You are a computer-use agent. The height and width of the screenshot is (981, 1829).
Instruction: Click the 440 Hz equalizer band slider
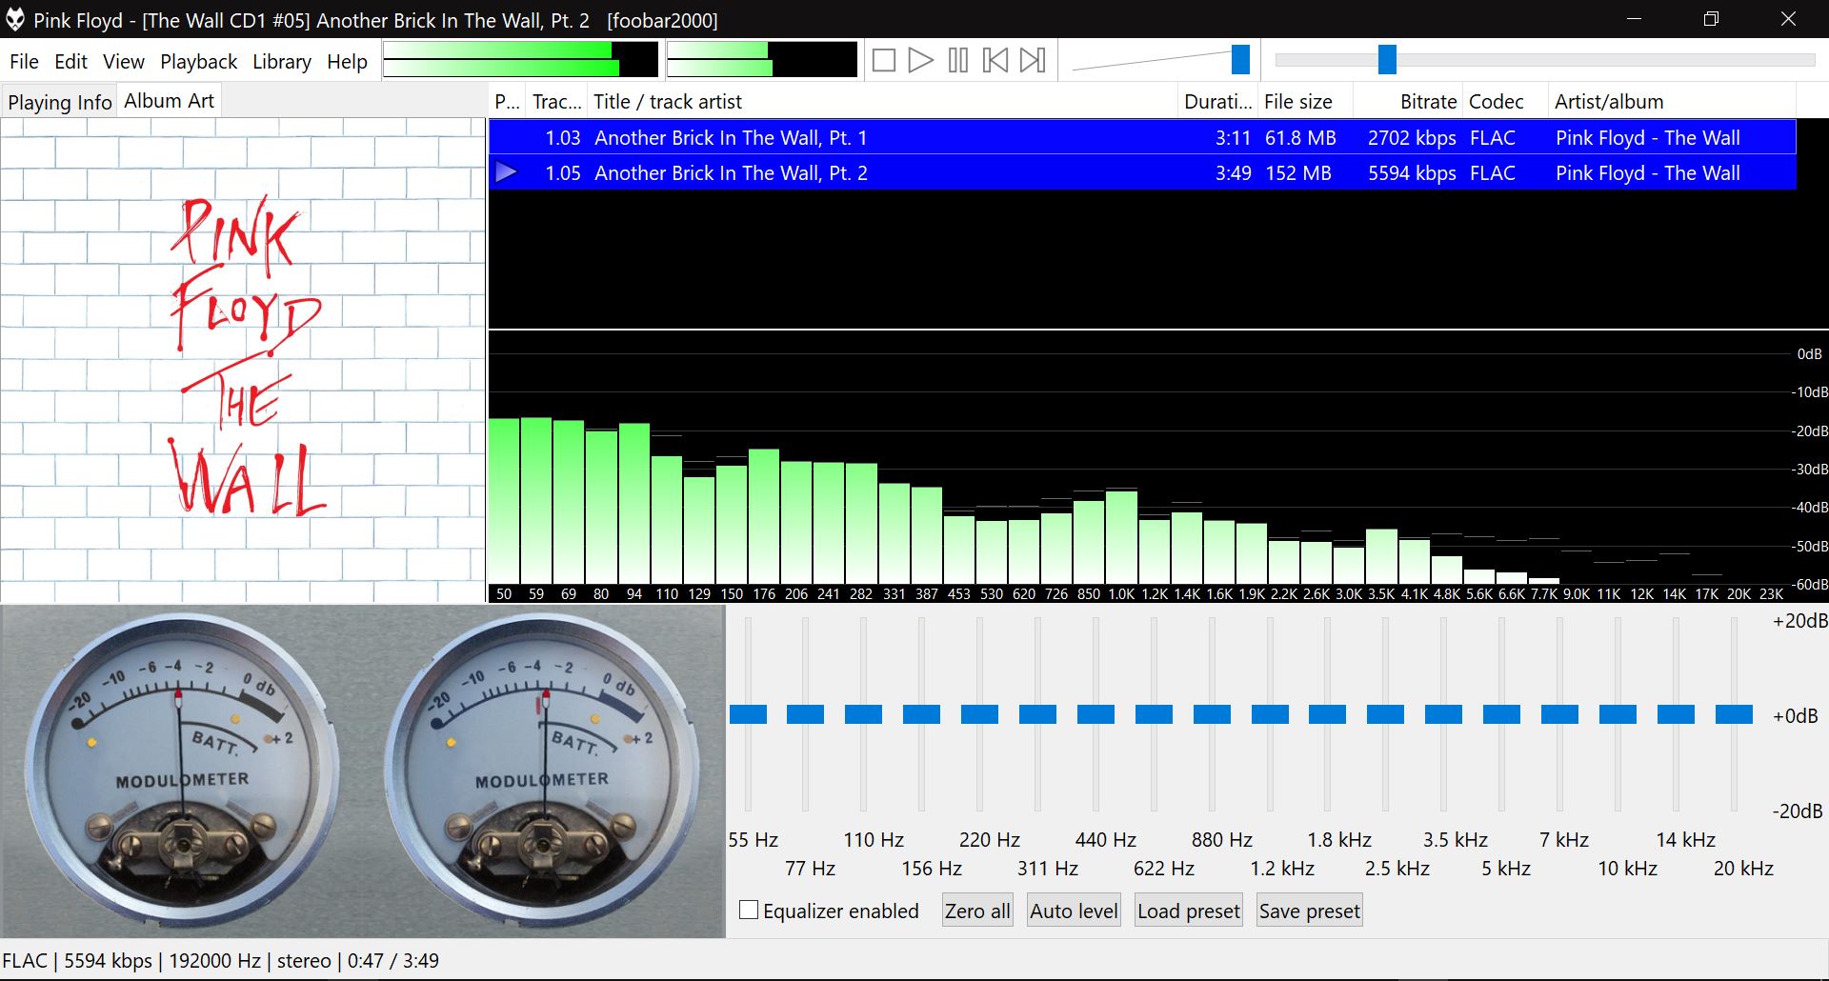click(1095, 714)
